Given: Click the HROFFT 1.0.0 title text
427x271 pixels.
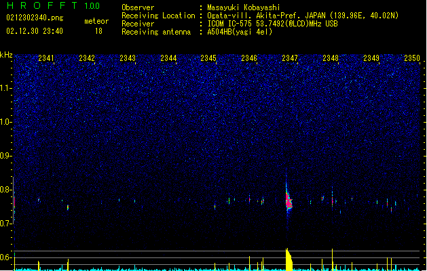Looking at the screenshot, I should pos(53,5).
